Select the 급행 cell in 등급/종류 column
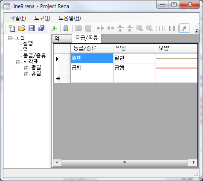Screen dimensions: 203x181 [92, 68]
